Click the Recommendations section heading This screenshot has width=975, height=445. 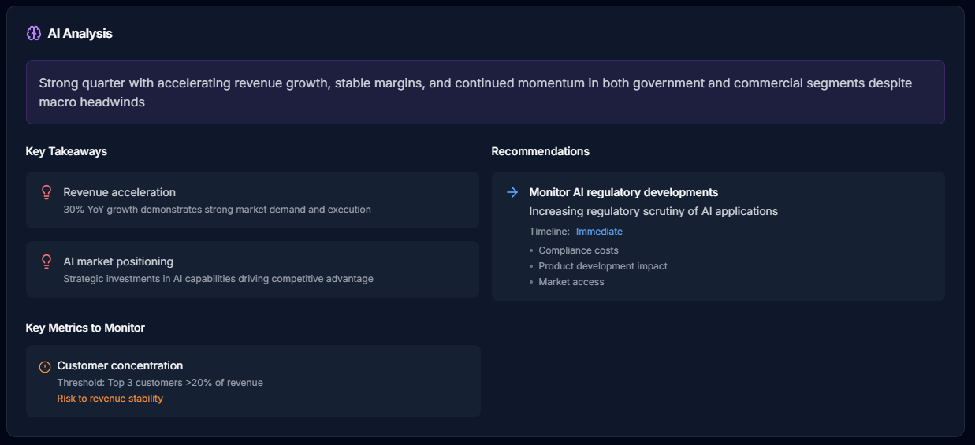click(541, 151)
